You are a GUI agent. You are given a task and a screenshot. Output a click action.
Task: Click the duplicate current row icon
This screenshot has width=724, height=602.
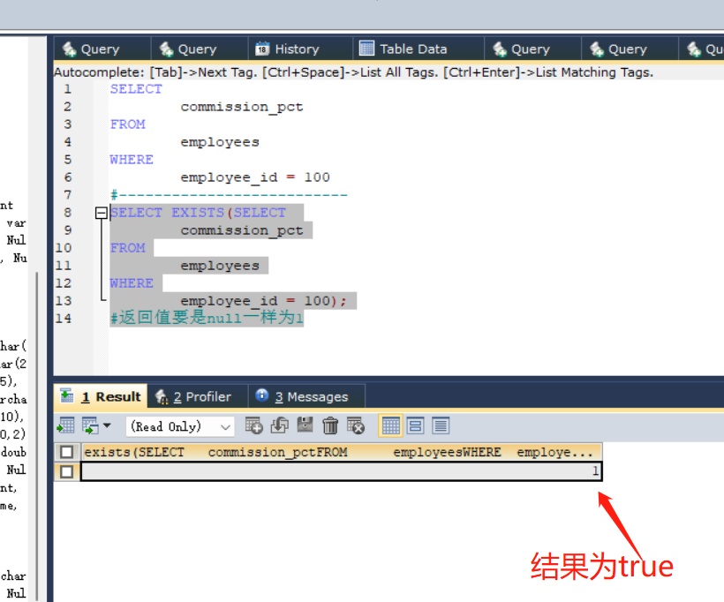(x=279, y=425)
